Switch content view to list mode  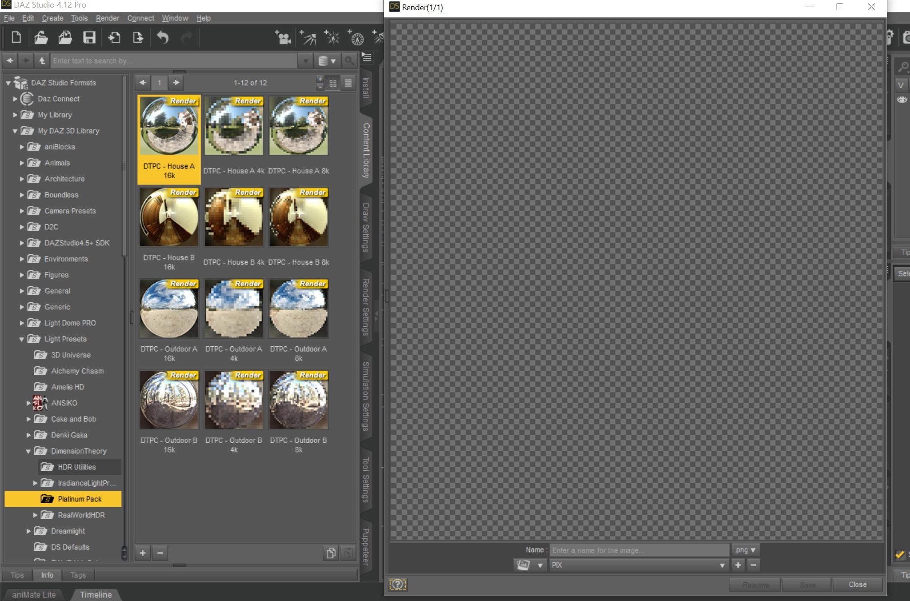(x=348, y=83)
